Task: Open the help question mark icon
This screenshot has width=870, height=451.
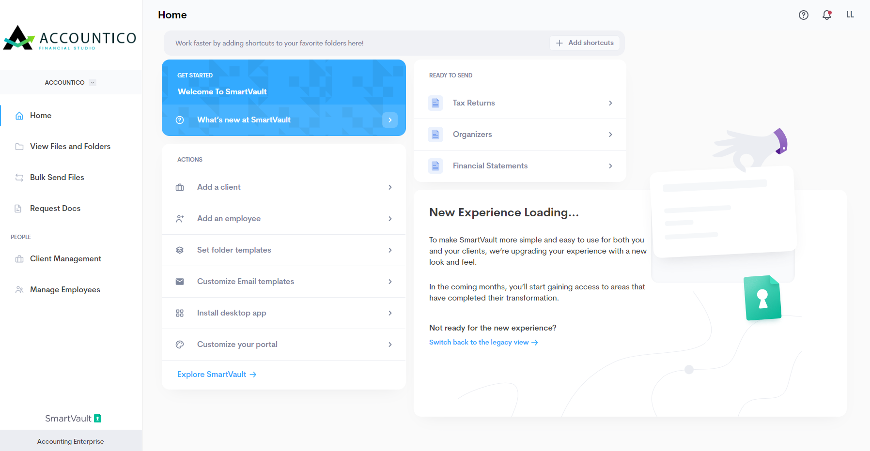Action: pyautogui.click(x=804, y=15)
